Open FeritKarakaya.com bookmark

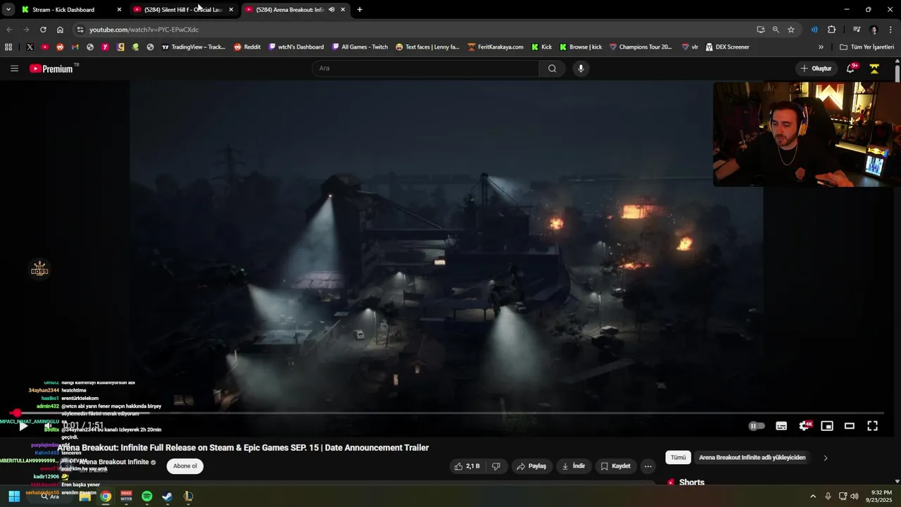click(495, 47)
